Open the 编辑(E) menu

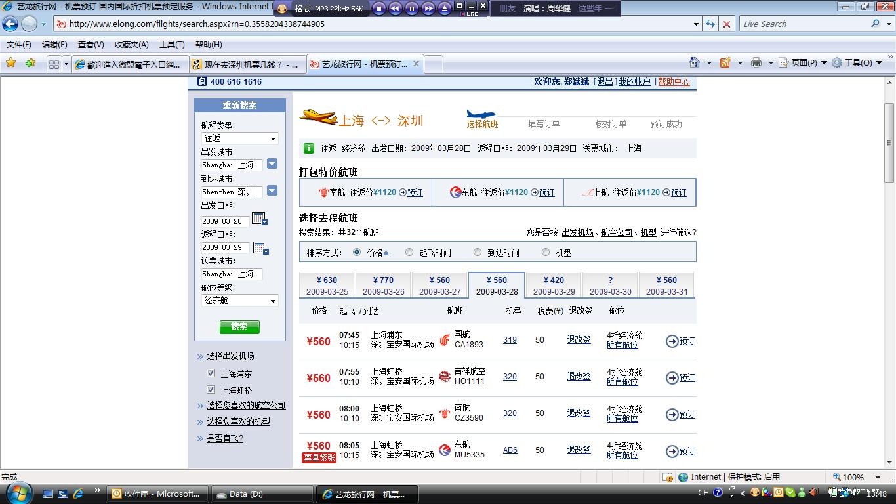click(x=54, y=45)
